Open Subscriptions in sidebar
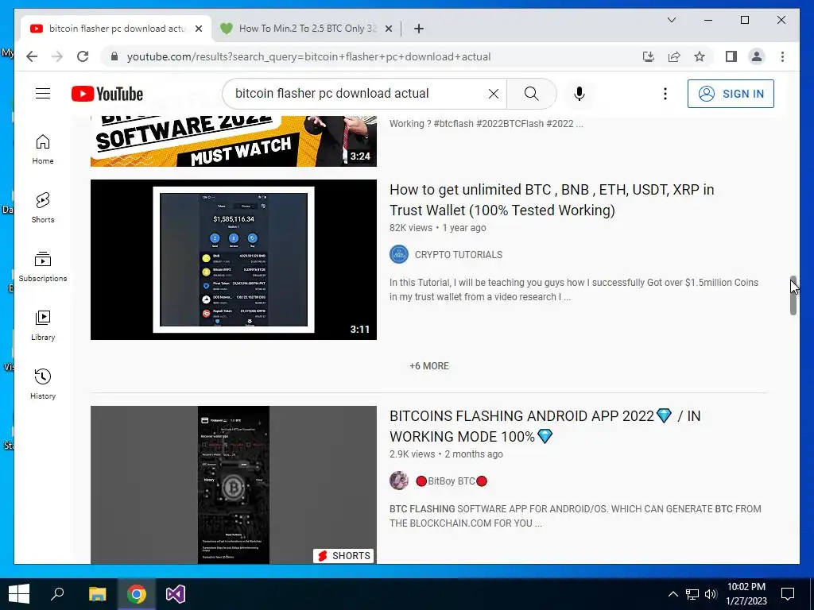Image resolution: width=814 pixels, height=610 pixels. (x=43, y=267)
